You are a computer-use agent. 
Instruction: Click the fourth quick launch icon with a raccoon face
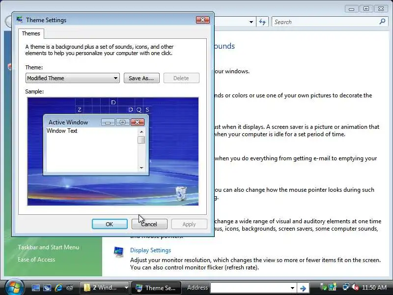coord(70,288)
